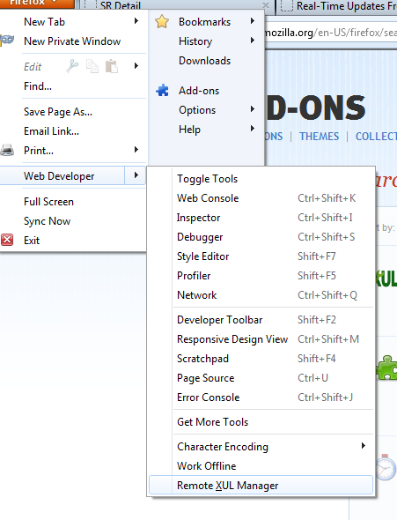This screenshot has height=520, width=397.
Task: Expand the Web Developer submenu arrow
Action: click(x=136, y=175)
